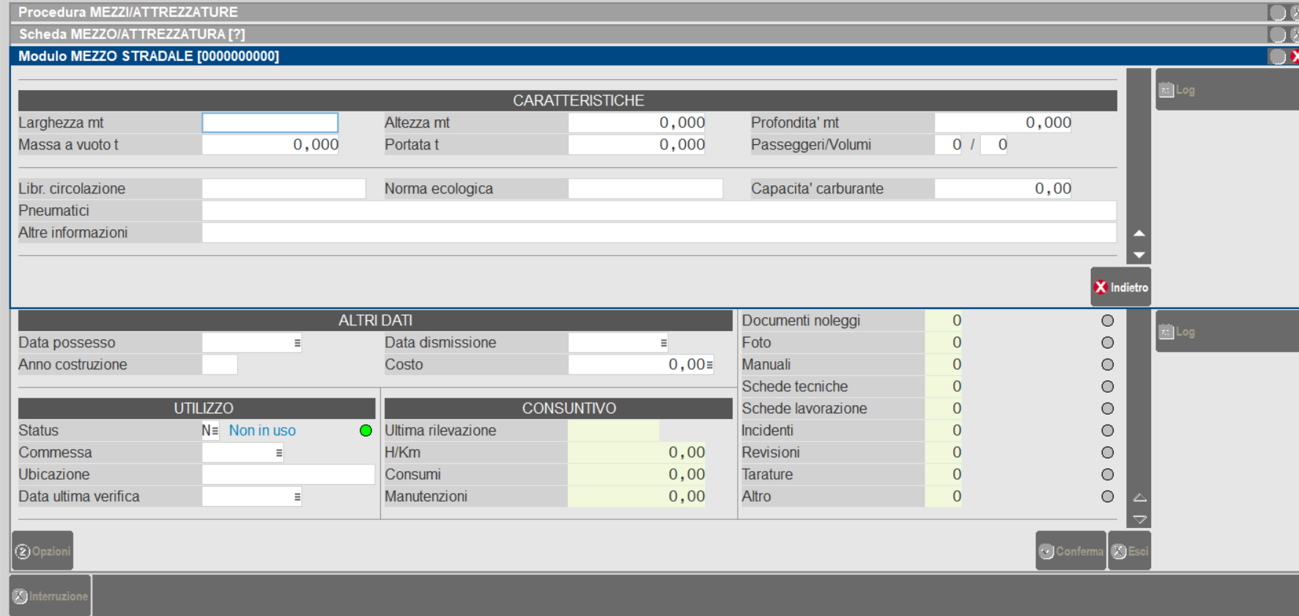Select the Revisioni radio button
Screen dimensions: 1299x616
[x=1107, y=453]
